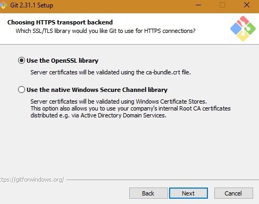Minimize the Git Setup window
The width and height of the screenshot is (259, 204).
(198, 5)
